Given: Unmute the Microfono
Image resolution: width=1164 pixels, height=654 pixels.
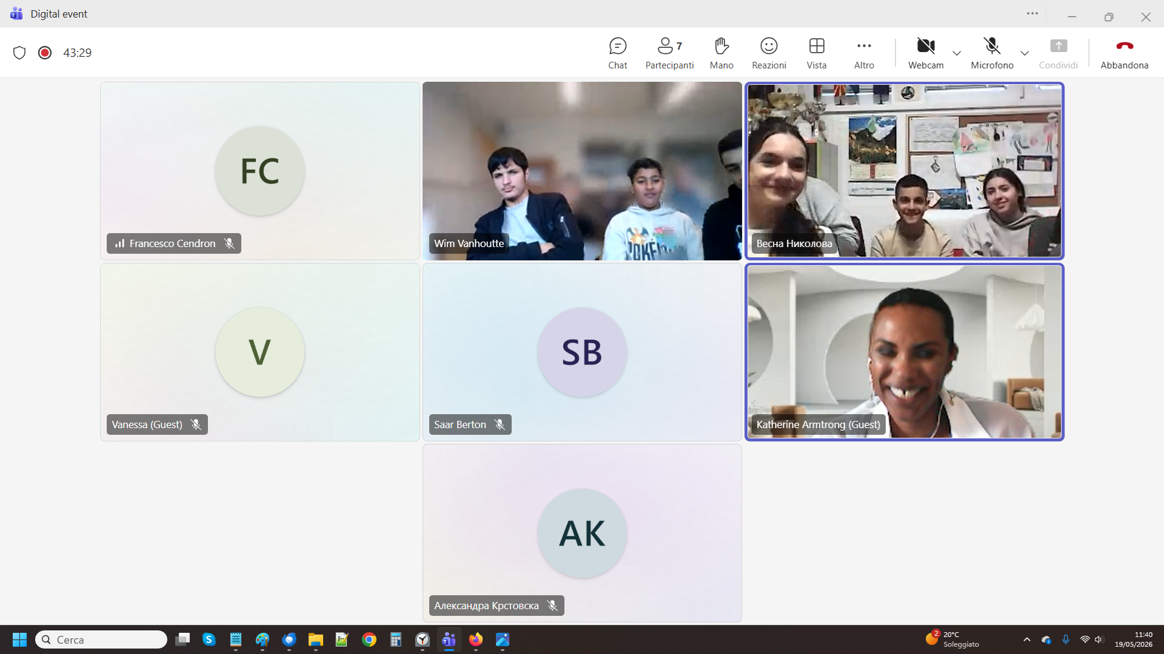Looking at the screenshot, I should coord(992,53).
